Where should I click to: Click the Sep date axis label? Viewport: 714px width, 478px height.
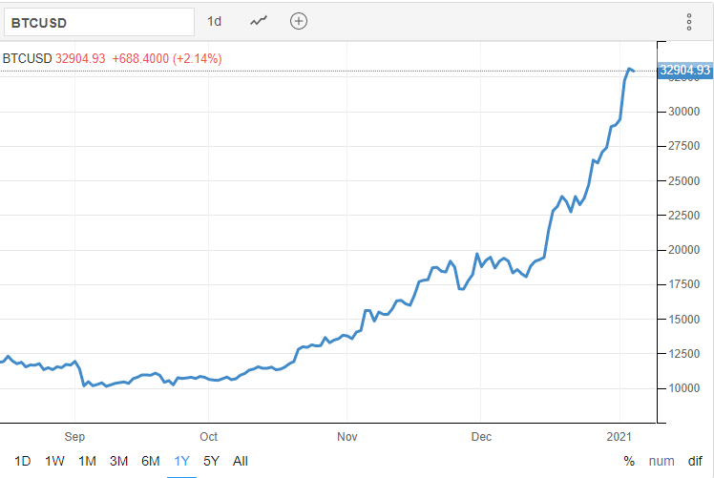74,437
